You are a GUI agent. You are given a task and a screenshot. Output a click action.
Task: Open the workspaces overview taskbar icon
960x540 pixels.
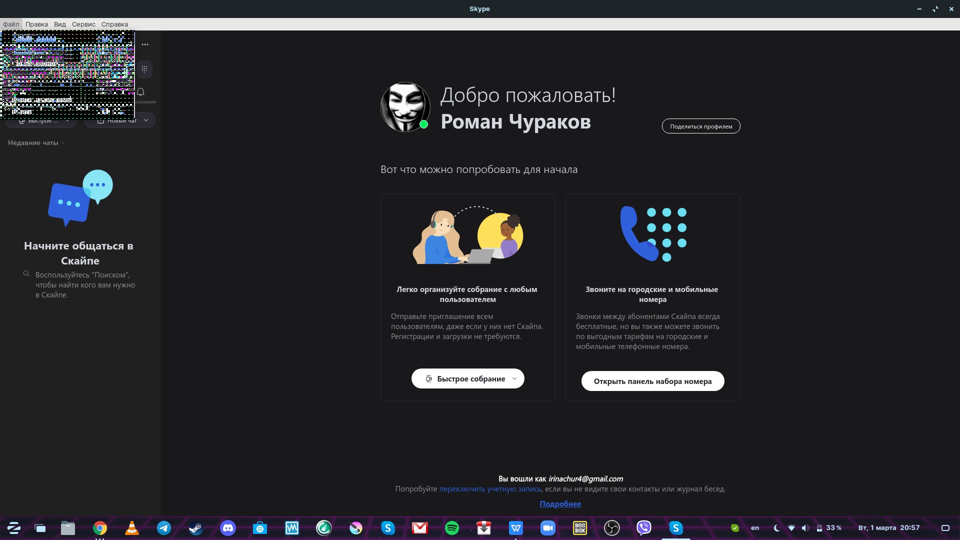pyautogui.click(x=40, y=528)
